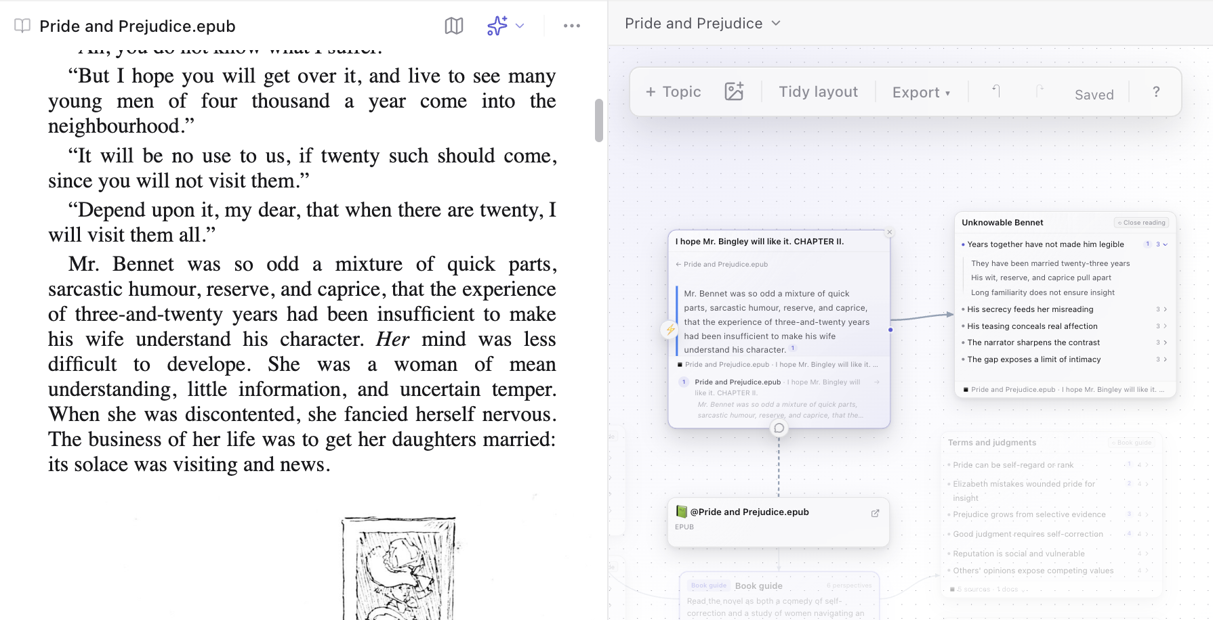The image size is (1213, 620).
Task: Collapse 'Years together have not made him legible'
Action: click(x=1165, y=244)
